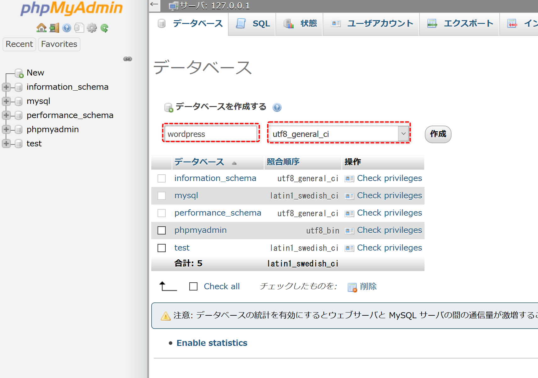The height and width of the screenshot is (378, 538).
Task: Click the phpmyadmin database icon in tree
Action: coord(19,129)
